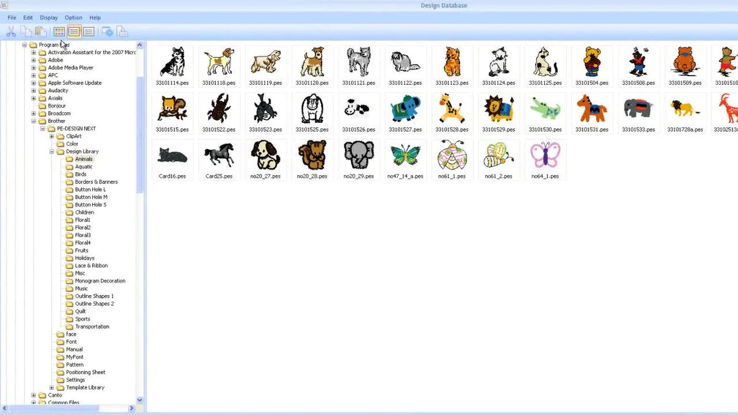Collapse the PE-DESIGN NEXT folder node
The height and width of the screenshot is (415, 738).
42,128
